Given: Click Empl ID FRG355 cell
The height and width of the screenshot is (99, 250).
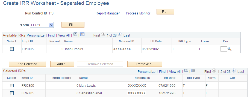Looking at the screenshot, I should tap(28, 86).
